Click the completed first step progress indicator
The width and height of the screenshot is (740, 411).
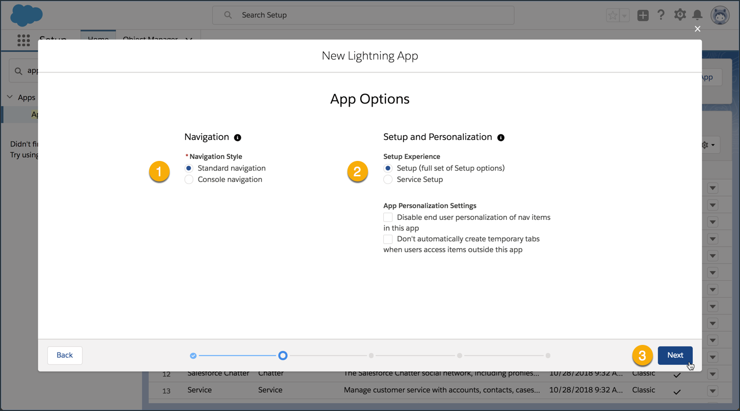tap(193, 356)
